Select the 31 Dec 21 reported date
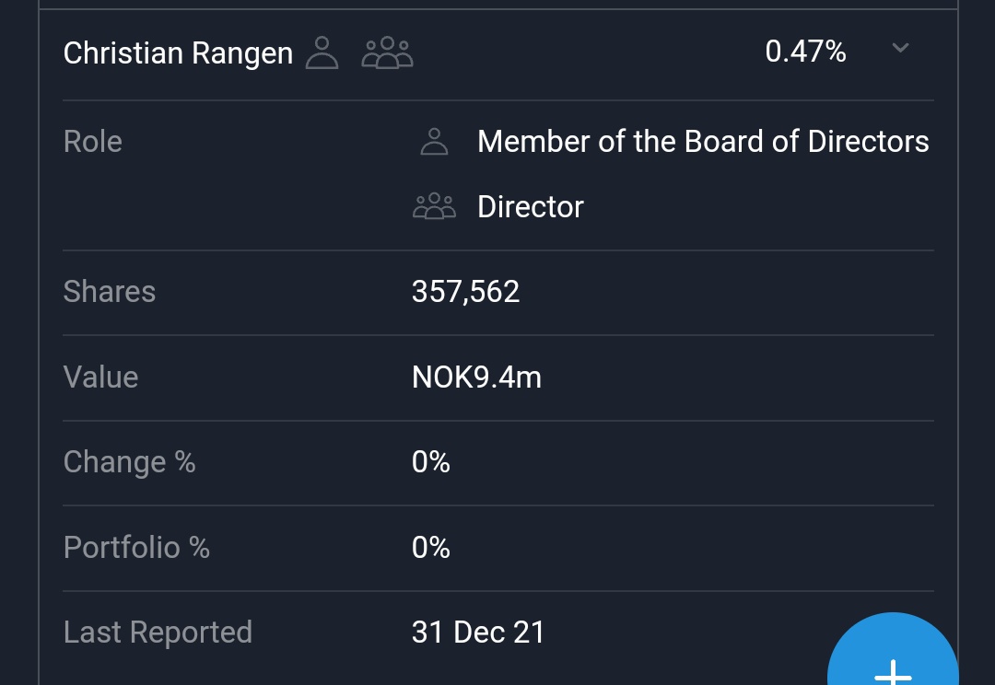 [x=478, y=633]
